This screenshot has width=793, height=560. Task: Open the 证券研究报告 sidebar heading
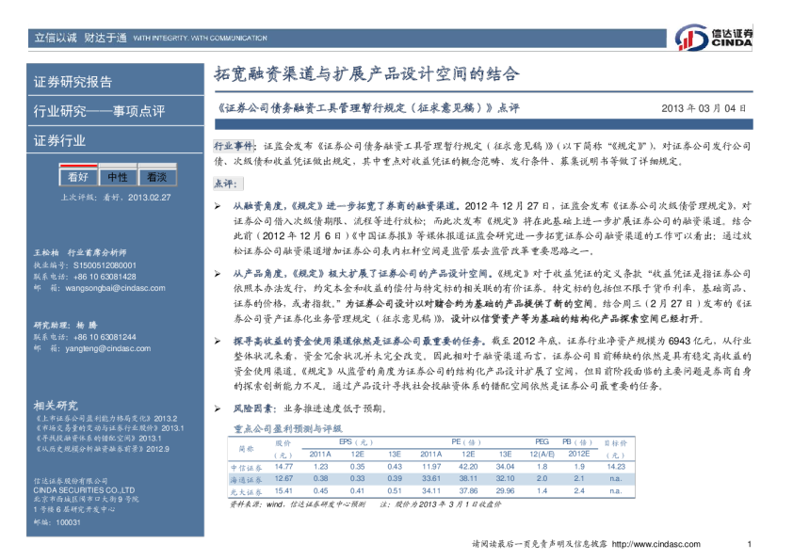[73, 82]
